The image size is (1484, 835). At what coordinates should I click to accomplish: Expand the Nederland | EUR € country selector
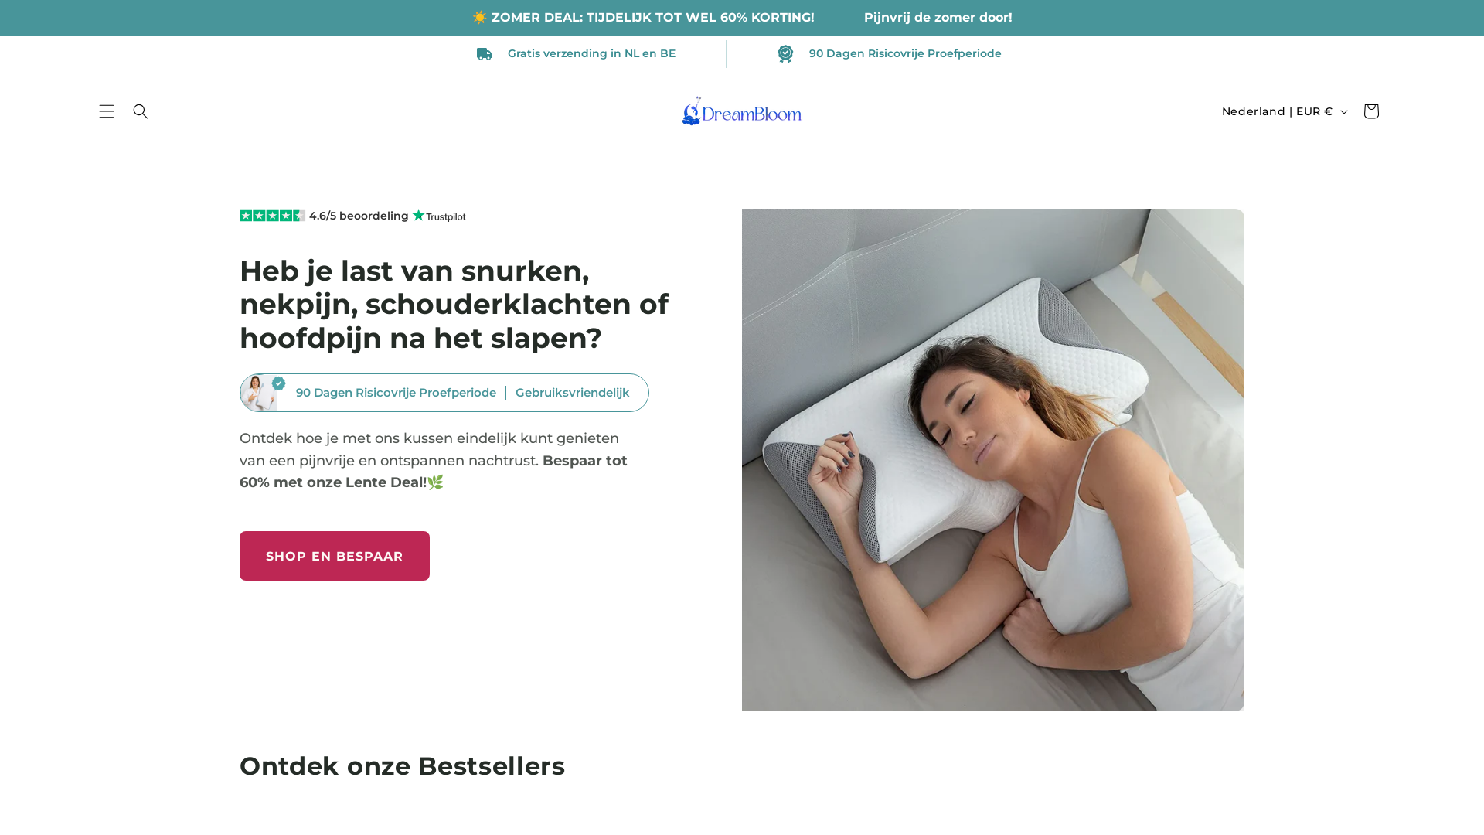1285,111
